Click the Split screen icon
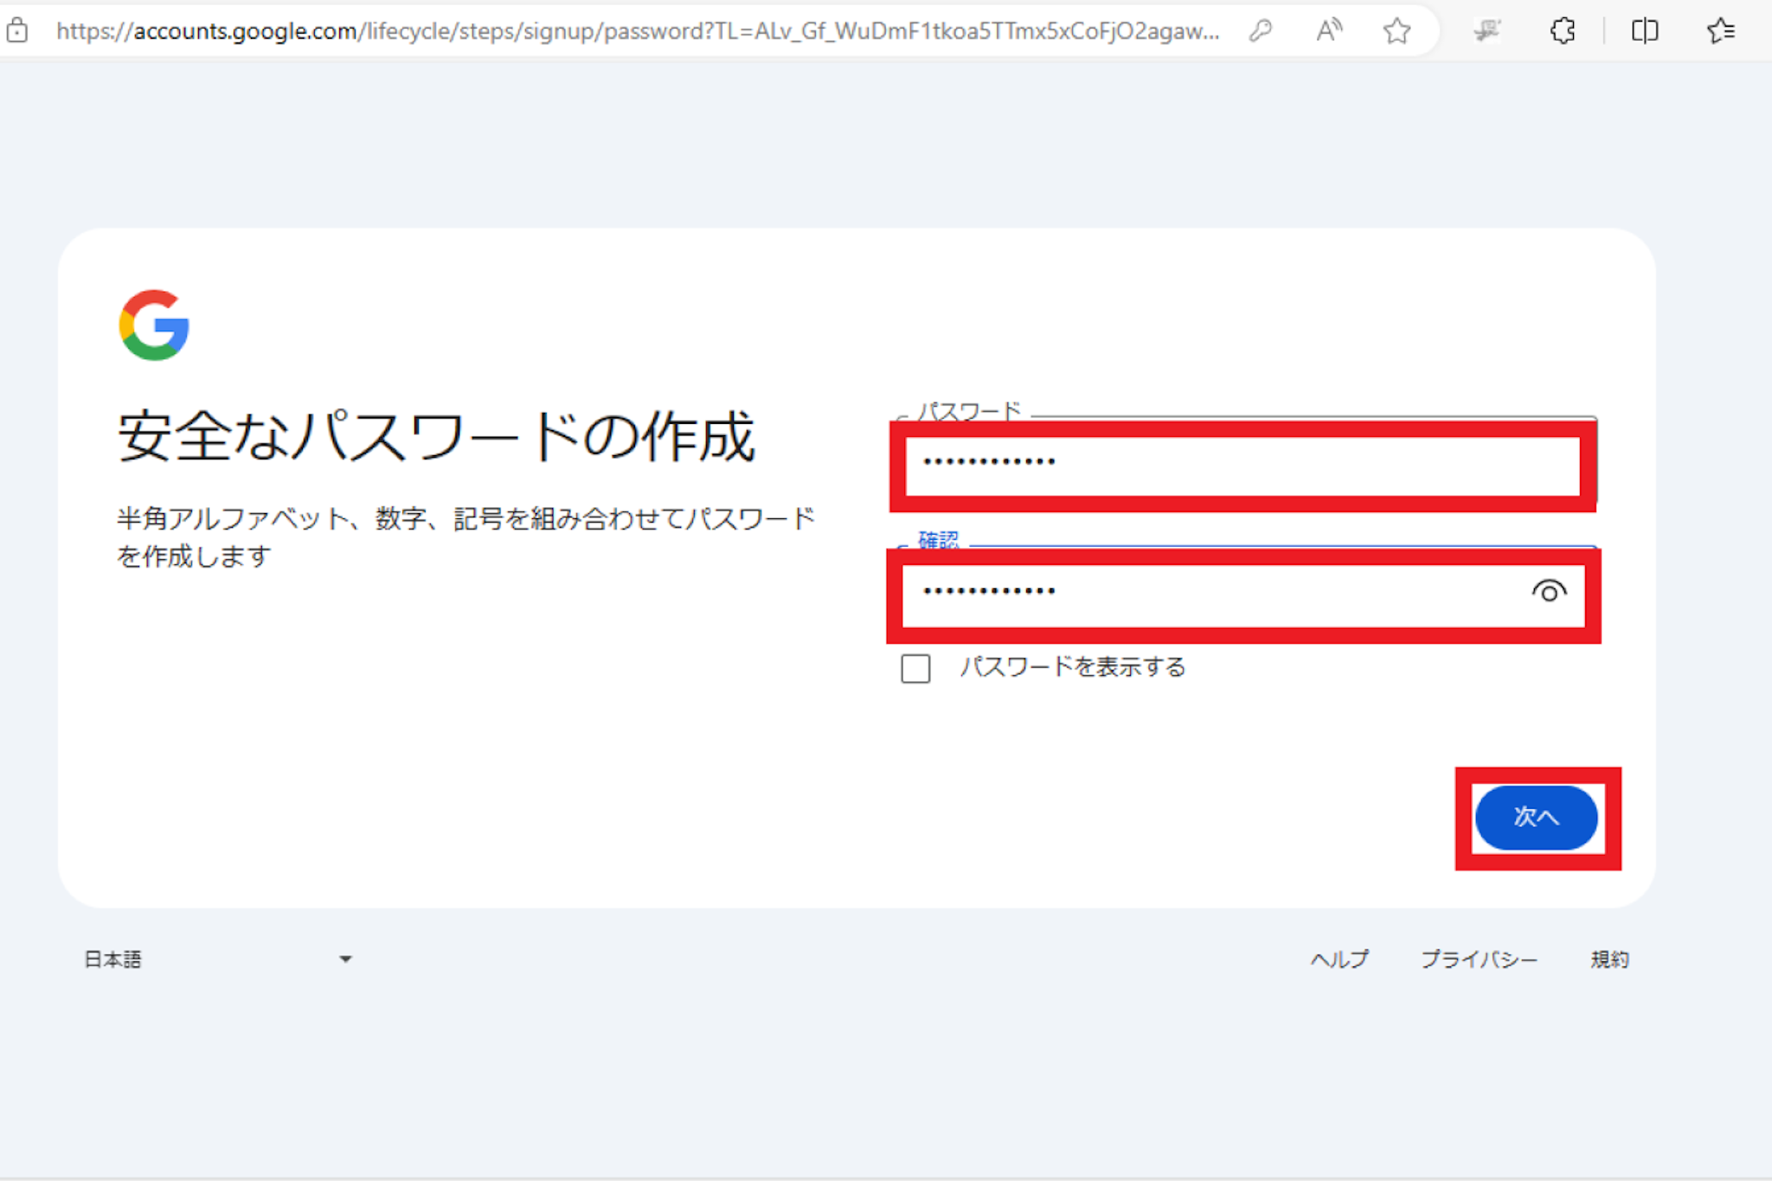 [x=1644, y=31]
